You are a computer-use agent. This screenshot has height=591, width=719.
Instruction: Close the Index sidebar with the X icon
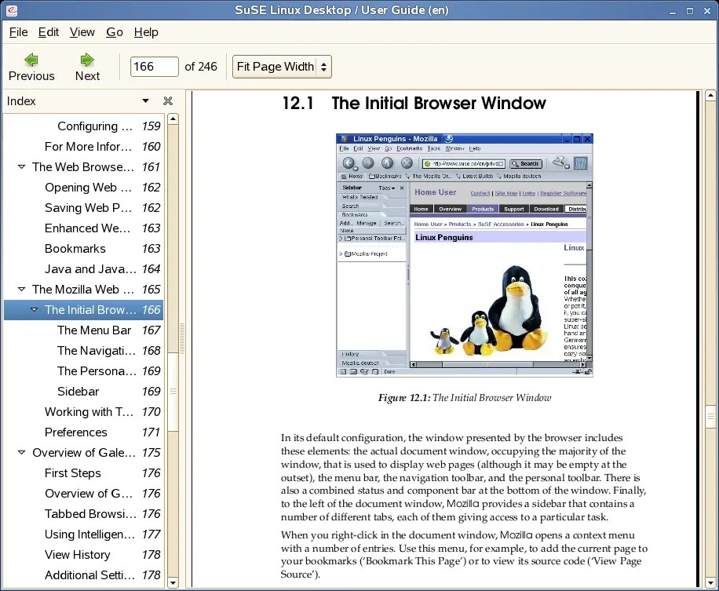click(167, 100)
